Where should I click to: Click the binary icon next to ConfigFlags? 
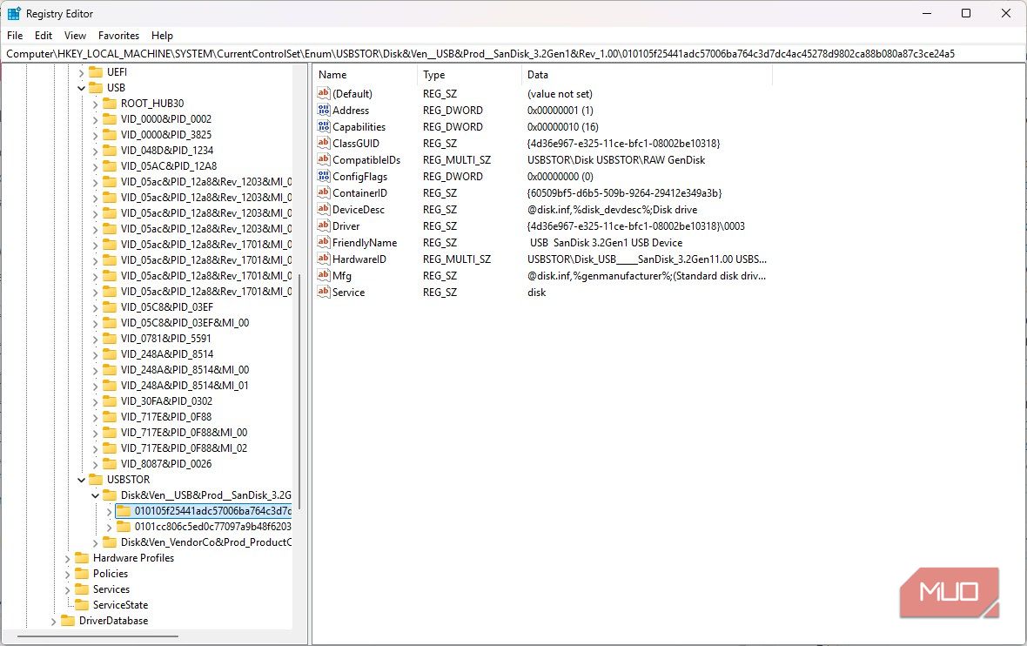323,176
